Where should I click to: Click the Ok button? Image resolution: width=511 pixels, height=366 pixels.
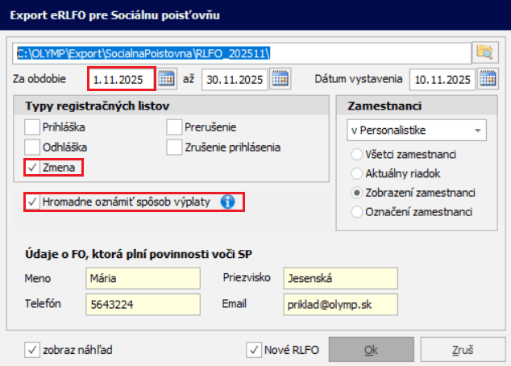pos(371,351)
